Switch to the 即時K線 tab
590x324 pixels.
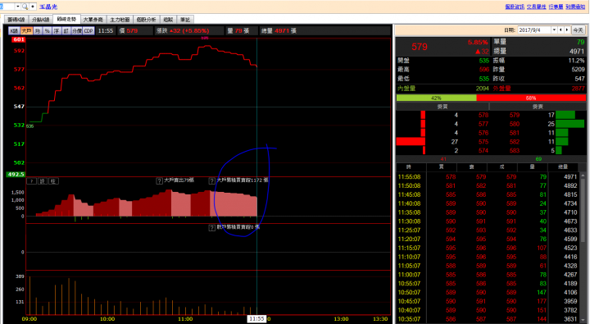click(16, 20)
